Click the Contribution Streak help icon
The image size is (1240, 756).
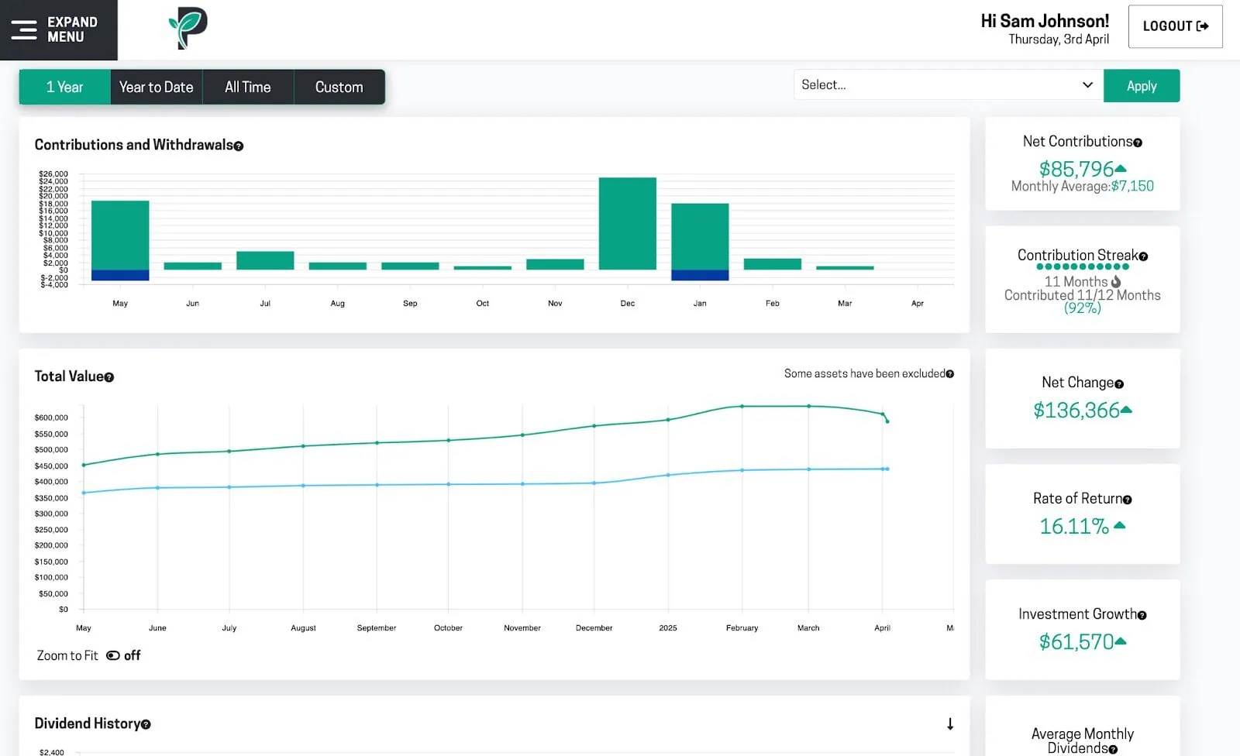[x=1143, y=256]
